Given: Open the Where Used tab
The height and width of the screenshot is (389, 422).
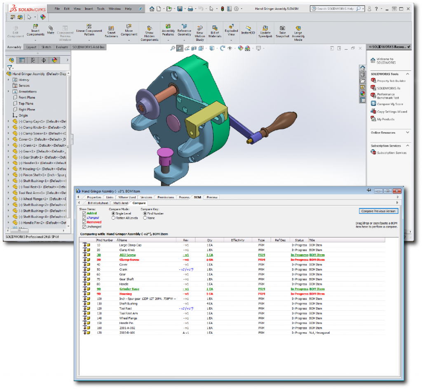Looking at the screenshot, I should click(x=127, y=197).
